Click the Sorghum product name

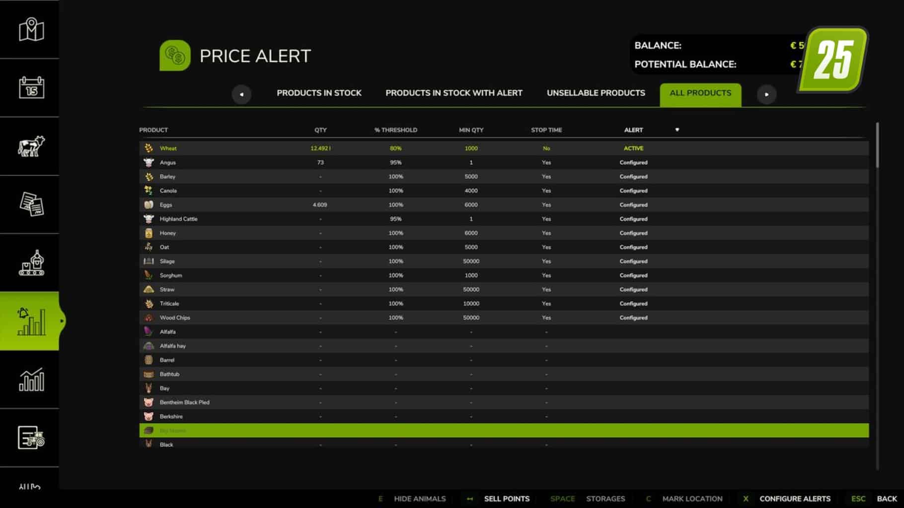(171, 275)
